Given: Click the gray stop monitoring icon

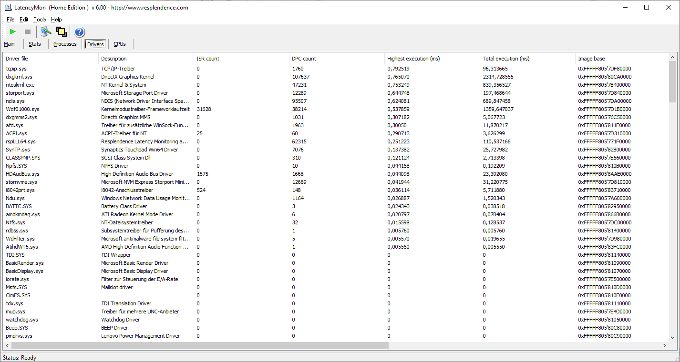Looking at the screenshot, I should click(28, 32).
